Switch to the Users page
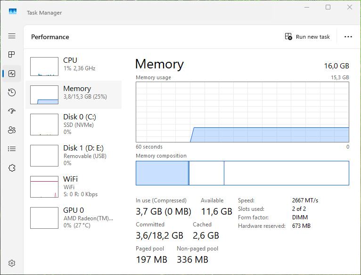 12,130
